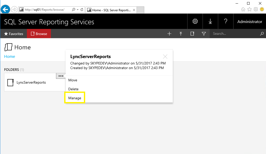This screenshot has width=266, height=154.
Task: Click the Upload arrow icon
Action: (181, 34)
